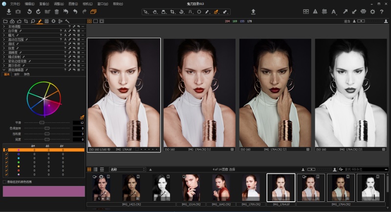Screen dimensions: 391x212
Task: Uncheck the magenta color range checkbox
Action: [x=6, y=150]
